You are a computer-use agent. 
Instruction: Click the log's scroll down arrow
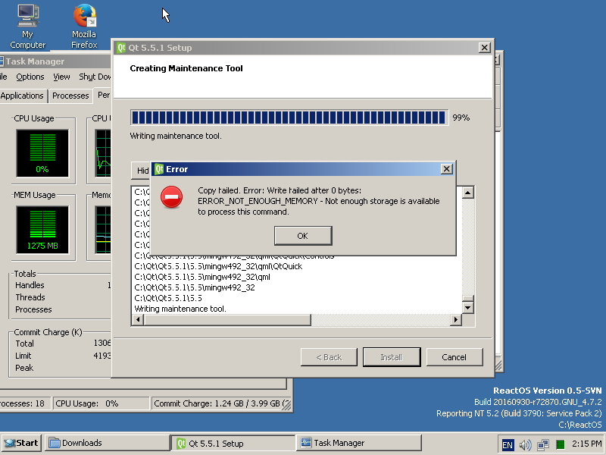pos(468,308)
